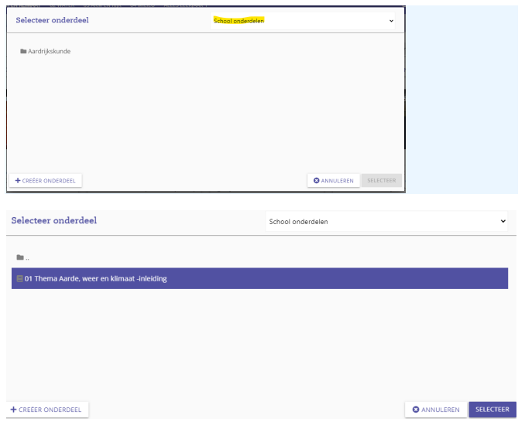Click the cancel X icon in the Aardrijkskunde dialog
The height and width of the screenshot is (439, 525).
click(x=317, y=181)
